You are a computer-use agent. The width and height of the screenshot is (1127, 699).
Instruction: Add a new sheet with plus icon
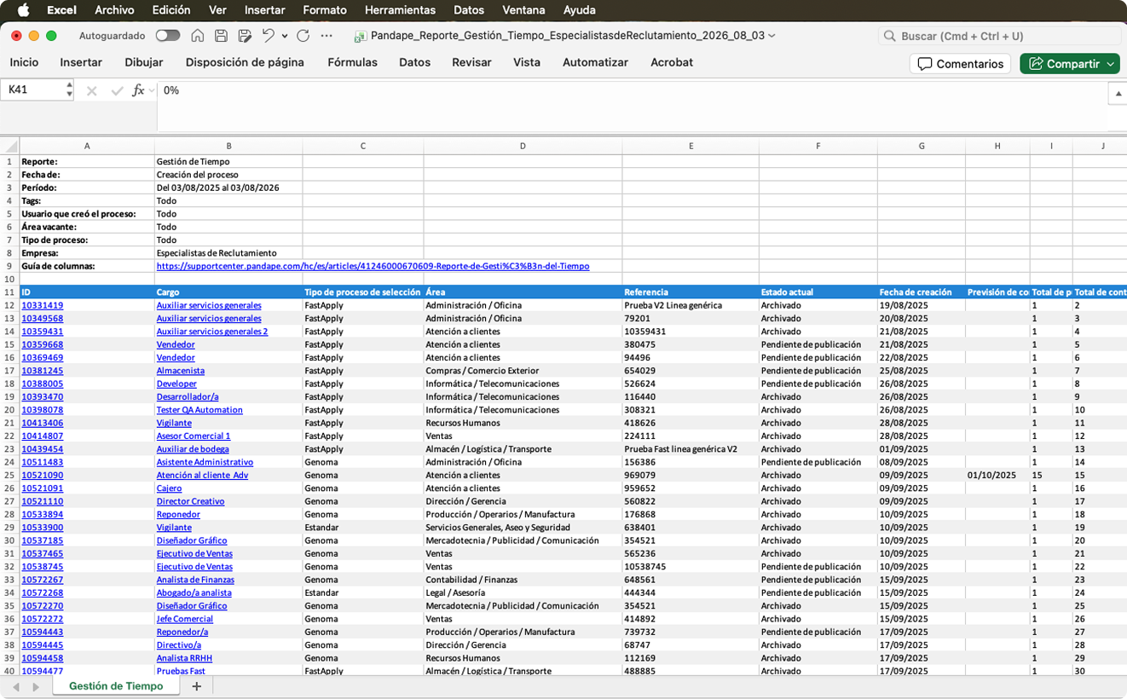click(x=196, y=686)
